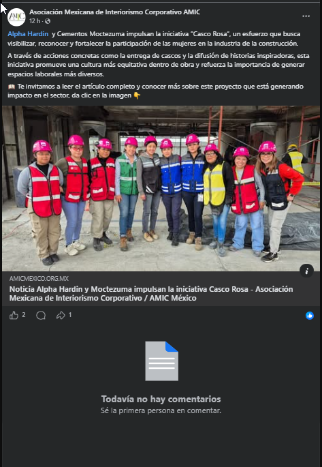Click the blue like reaction badge
Viewport: 322px width, 467px height.
point(310,316)
